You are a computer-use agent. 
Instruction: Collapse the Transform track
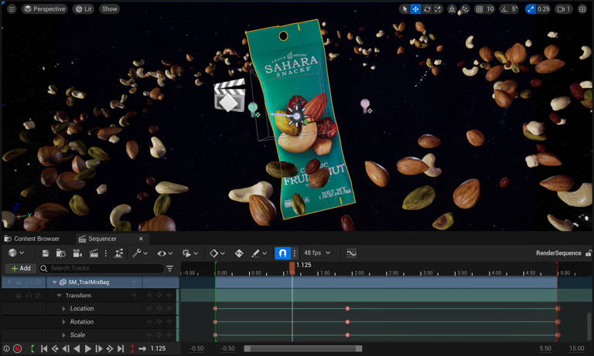pyautogui.click(x=59, y=296)
